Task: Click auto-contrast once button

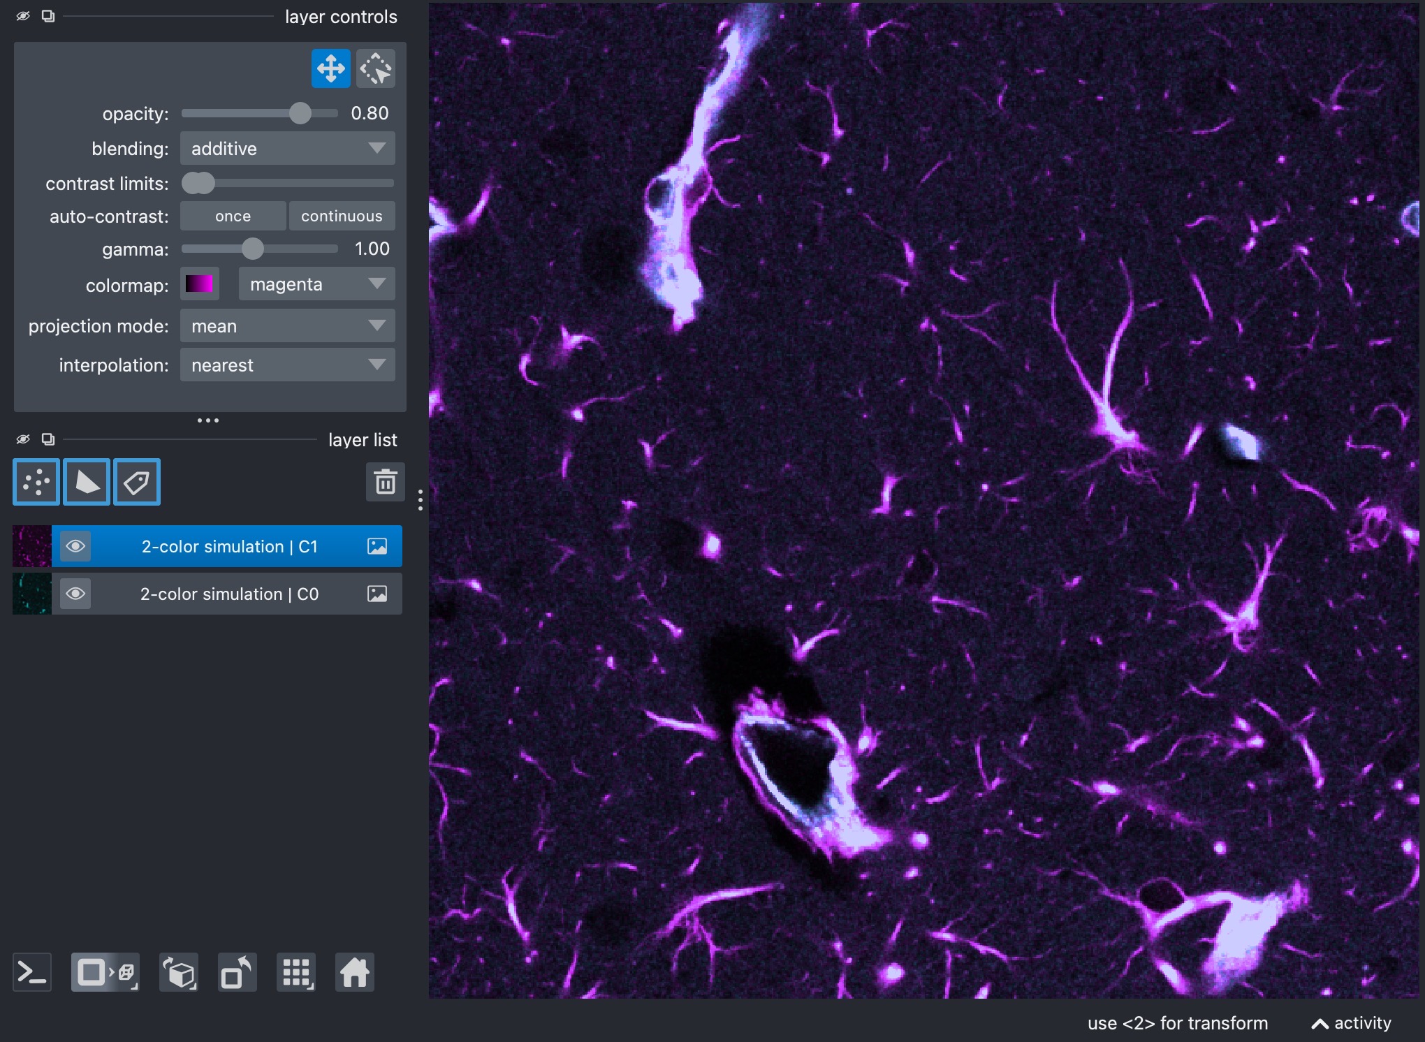Action: click(233, 216)
